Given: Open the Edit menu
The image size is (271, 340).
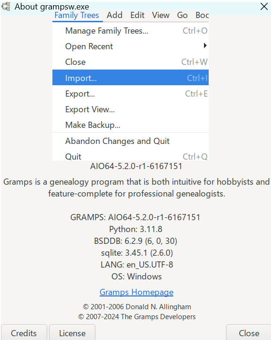Looking at the screenshot, I should [137, 16].
